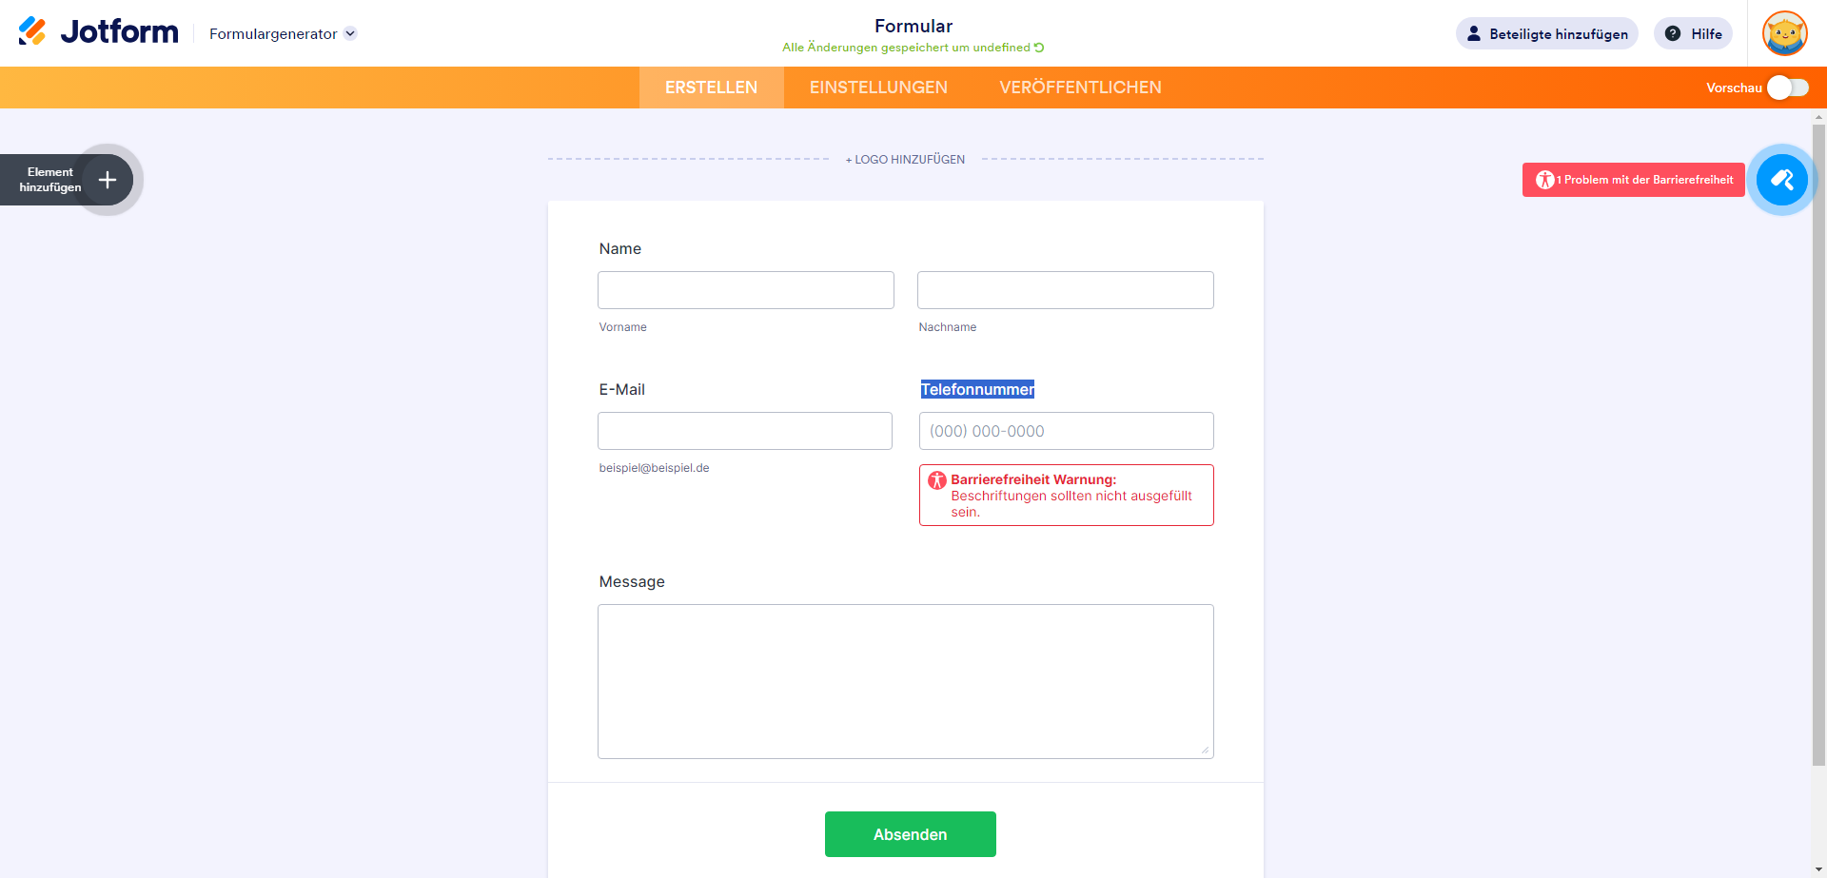This screenshot has width=1827, height=878.
Task: Click Beteiligte hinzufügen button
Action: [1546, 33]
